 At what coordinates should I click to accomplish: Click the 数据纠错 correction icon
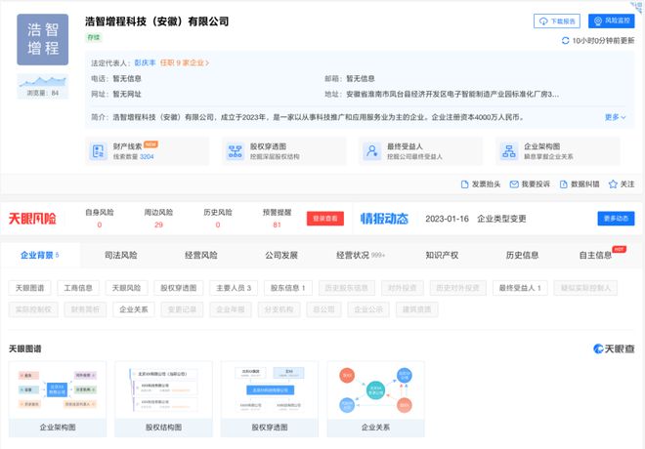click(x=564, y=184)
